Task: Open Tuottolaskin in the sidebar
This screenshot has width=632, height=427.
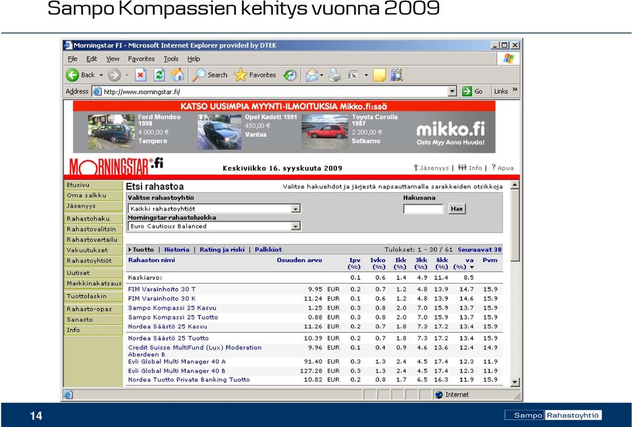Action: point(93,296)
